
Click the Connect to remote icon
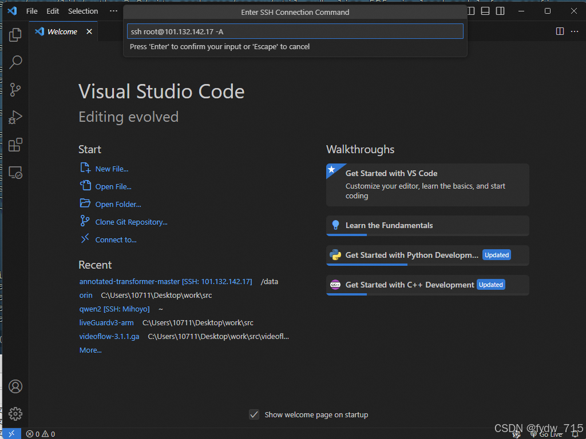click(x=85, y=238)
